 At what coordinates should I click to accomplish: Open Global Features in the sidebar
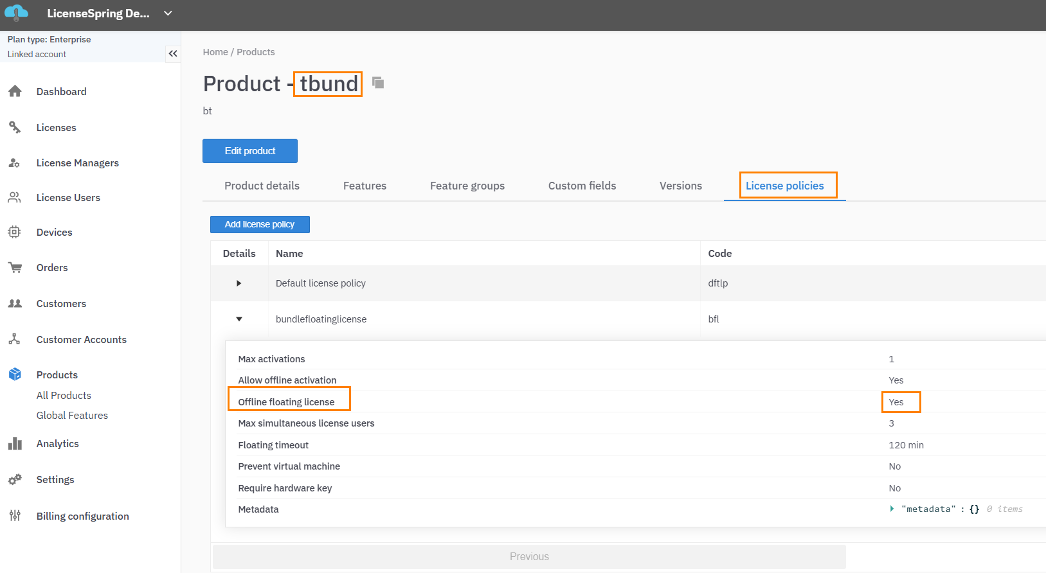click(72, 416)
